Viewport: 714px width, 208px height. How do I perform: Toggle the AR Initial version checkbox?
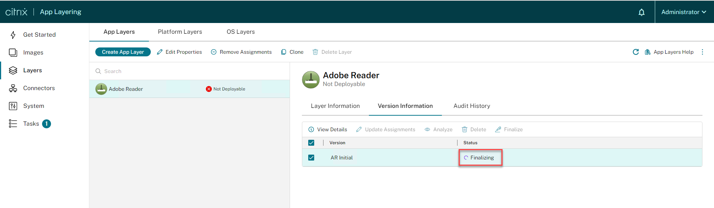click(x=311, y=158)
